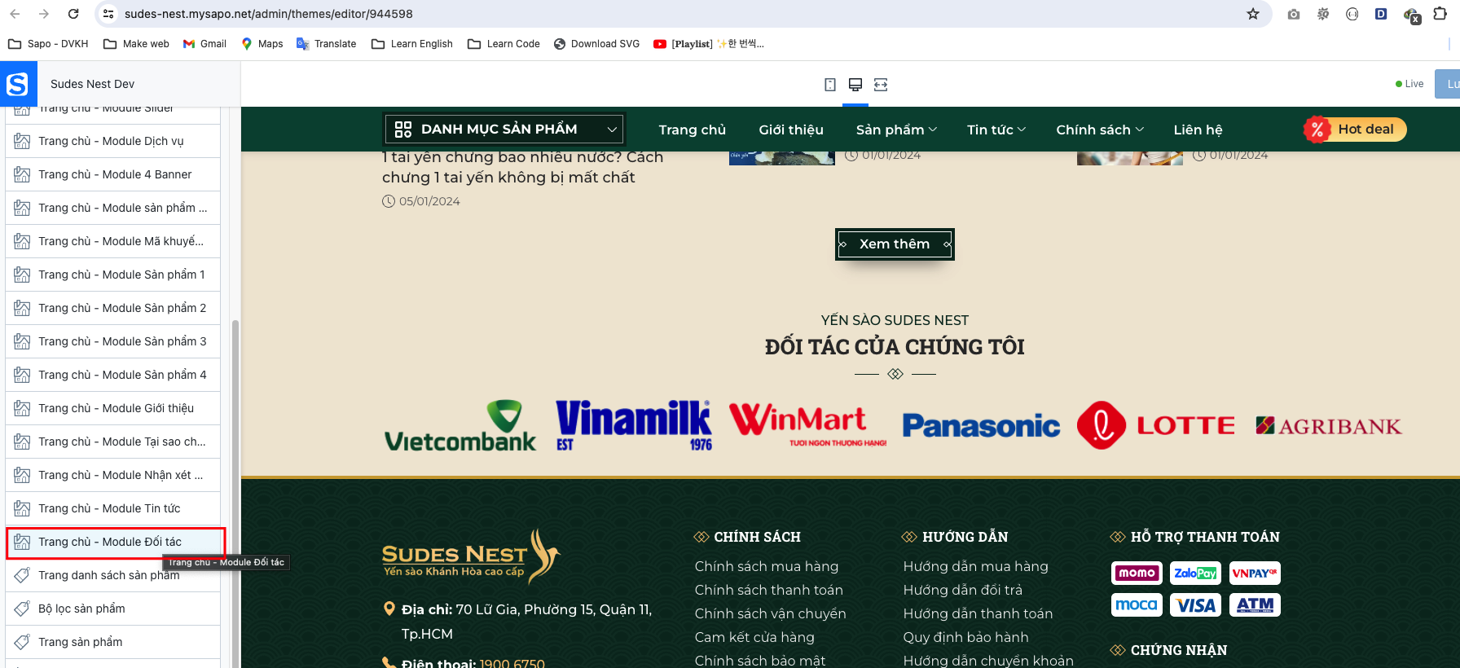Open Trang chủ - Module Tin tức

tap(112, 508)
